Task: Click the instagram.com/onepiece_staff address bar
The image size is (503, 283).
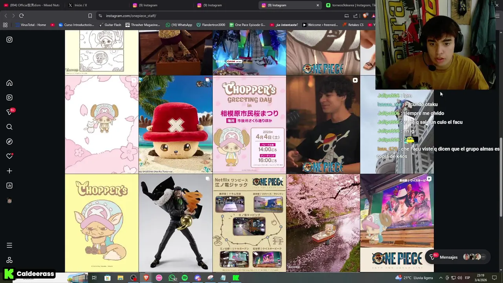Action: point(220,16)
